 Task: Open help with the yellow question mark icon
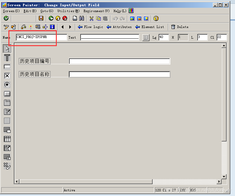pyautogui.click(x=156, y=18)
